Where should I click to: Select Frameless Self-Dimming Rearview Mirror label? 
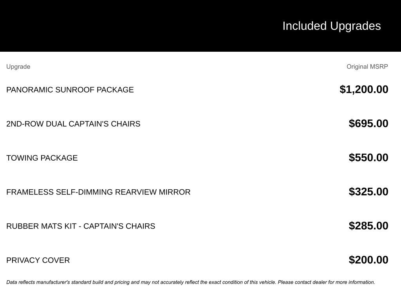click(x=98, y=192)
